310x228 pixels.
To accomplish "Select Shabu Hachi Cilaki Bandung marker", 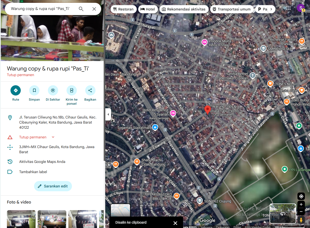I will point(137,162).
